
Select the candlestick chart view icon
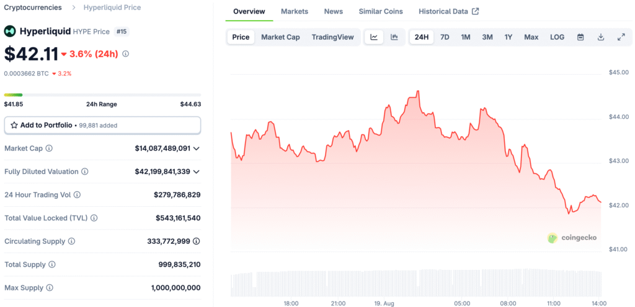(394, 37)
